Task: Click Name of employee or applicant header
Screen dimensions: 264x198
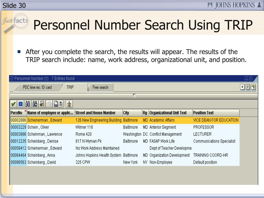Action: coord(51,113)
